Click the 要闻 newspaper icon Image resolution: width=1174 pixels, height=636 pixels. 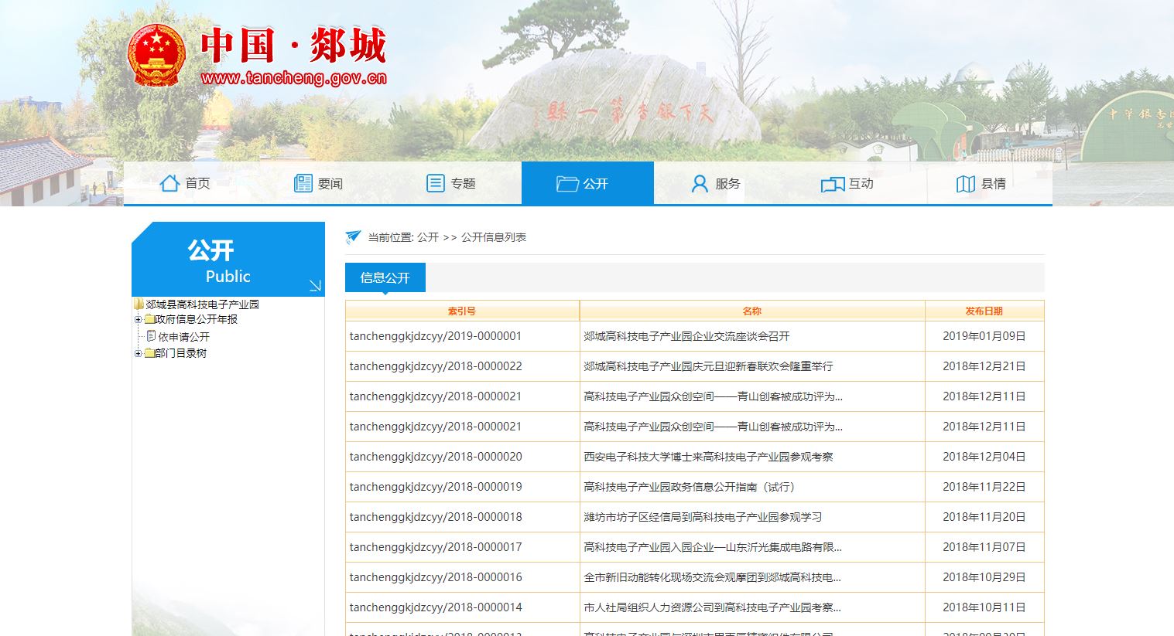(x=303, y=183)
